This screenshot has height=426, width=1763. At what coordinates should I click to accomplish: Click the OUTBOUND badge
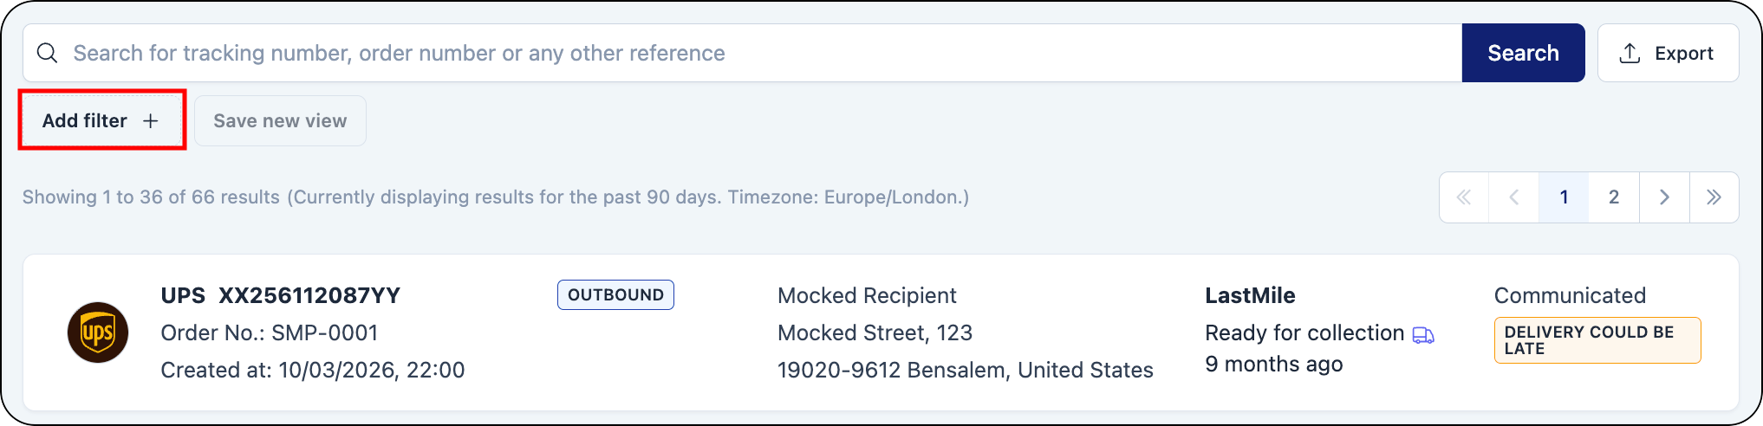[x=615, y=295]
